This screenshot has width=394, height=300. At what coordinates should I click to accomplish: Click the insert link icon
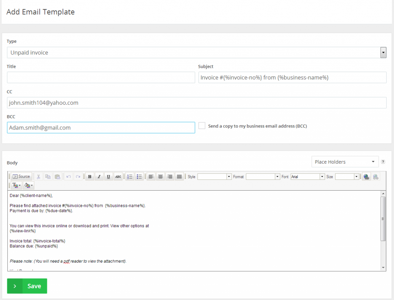coord(366,176)
